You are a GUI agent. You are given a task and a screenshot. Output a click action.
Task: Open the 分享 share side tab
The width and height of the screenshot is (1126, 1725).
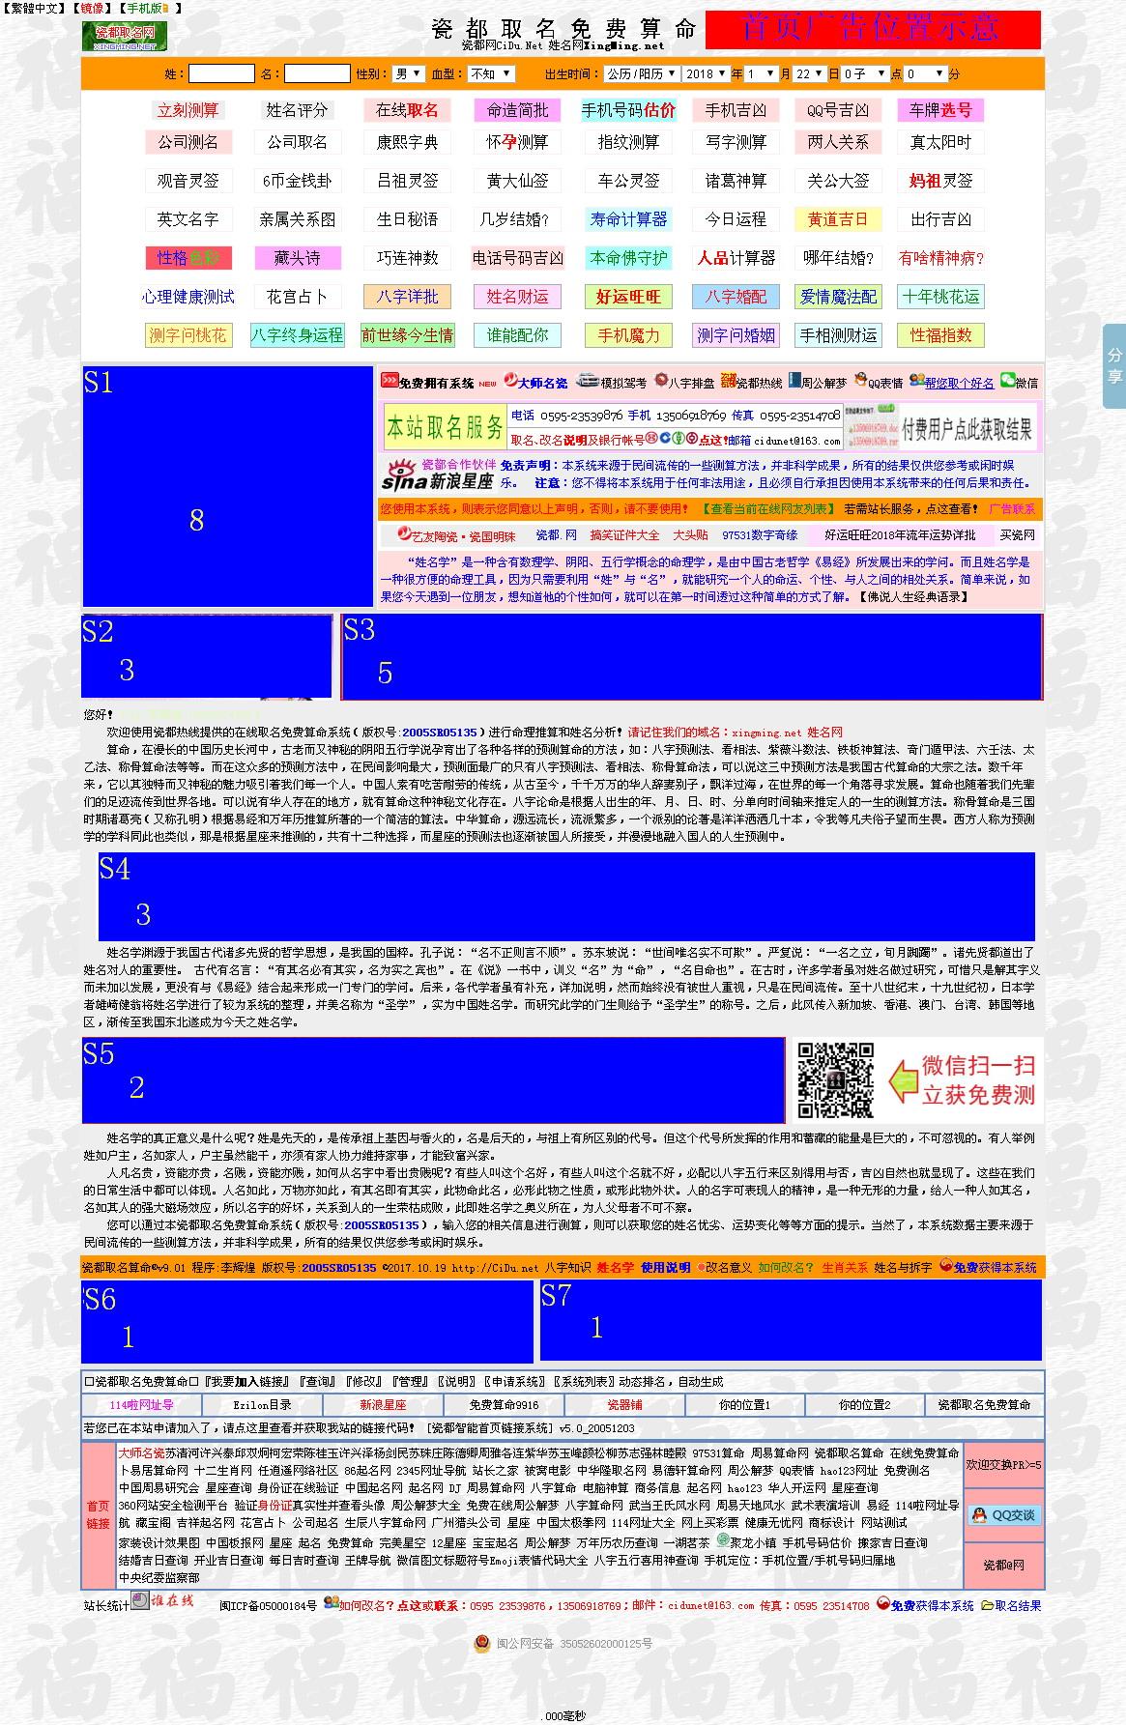tap(1114, 366)
